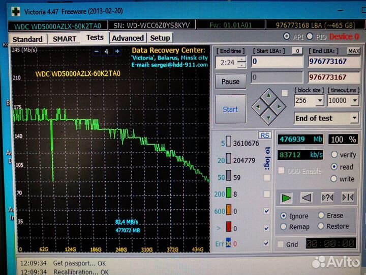Choose the Restore bad-block action

(x=321, y=226)
